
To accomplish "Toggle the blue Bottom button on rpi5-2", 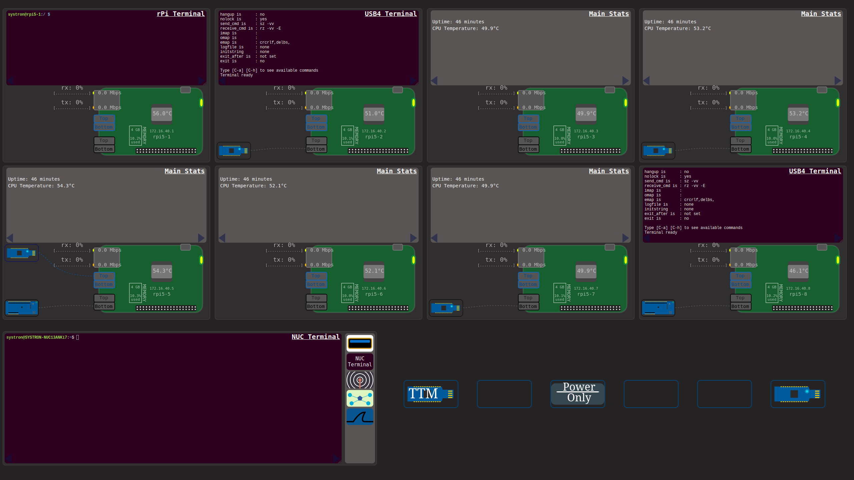I will click(x=316, y=127).
